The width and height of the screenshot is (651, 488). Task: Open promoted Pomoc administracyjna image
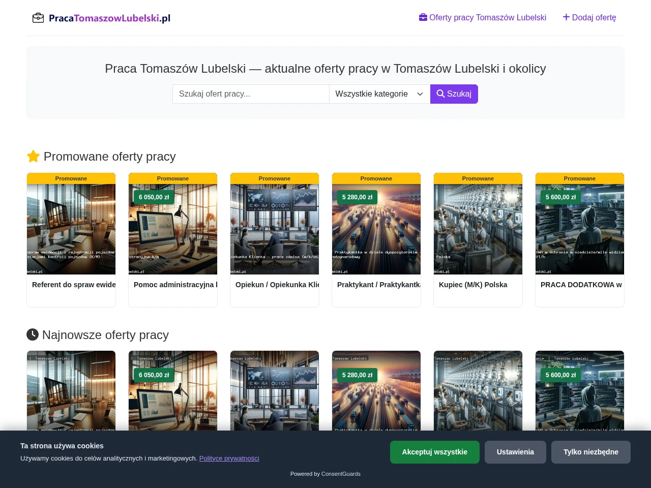point(173,229)
